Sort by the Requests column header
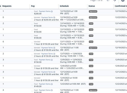The height and width of the screenshot is (93, 127). 7,6
